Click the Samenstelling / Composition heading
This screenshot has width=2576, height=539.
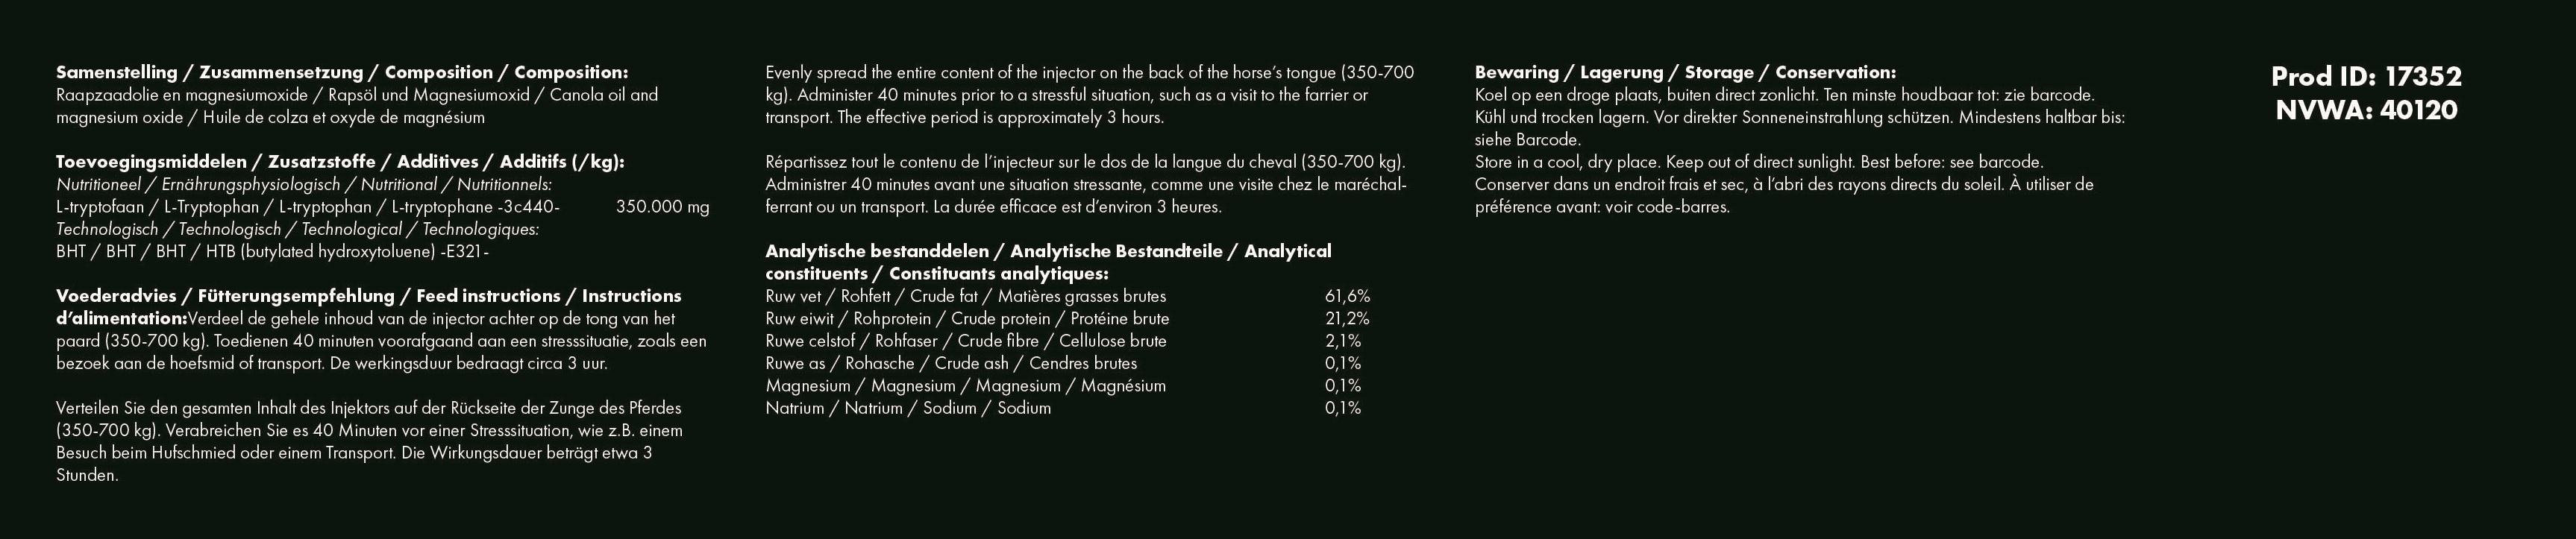(342, 72)
